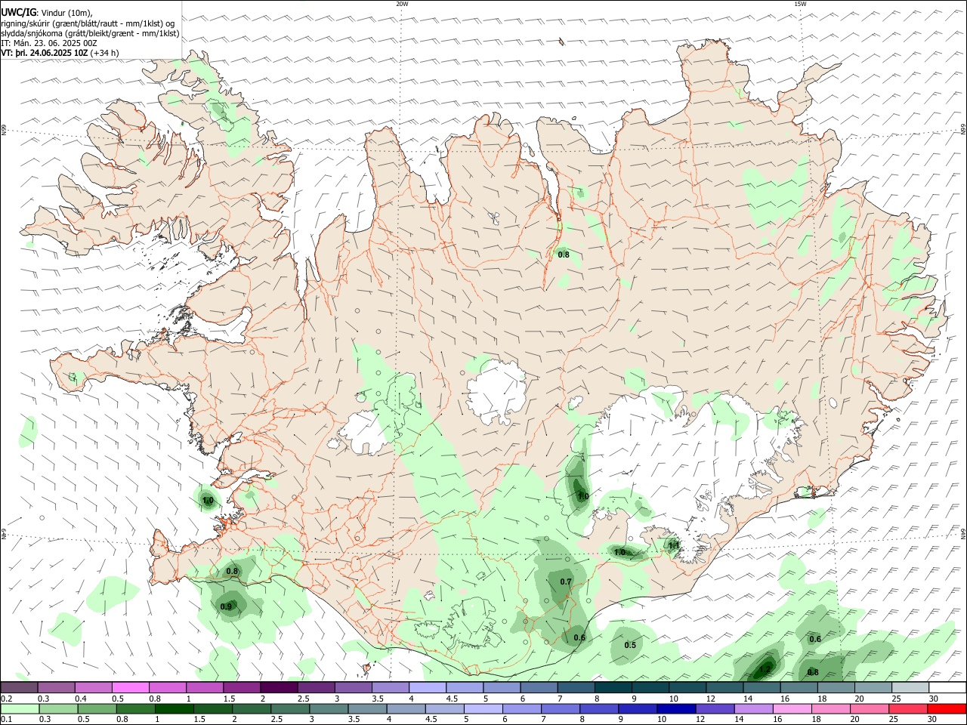
Task: Click the bright pink 0.5 swatch in upper legend row
Action: [130, 687]
